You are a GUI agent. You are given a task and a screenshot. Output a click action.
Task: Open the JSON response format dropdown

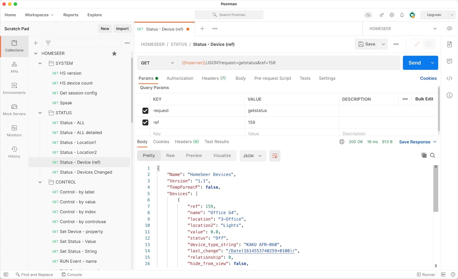click(x=253, y=156)
